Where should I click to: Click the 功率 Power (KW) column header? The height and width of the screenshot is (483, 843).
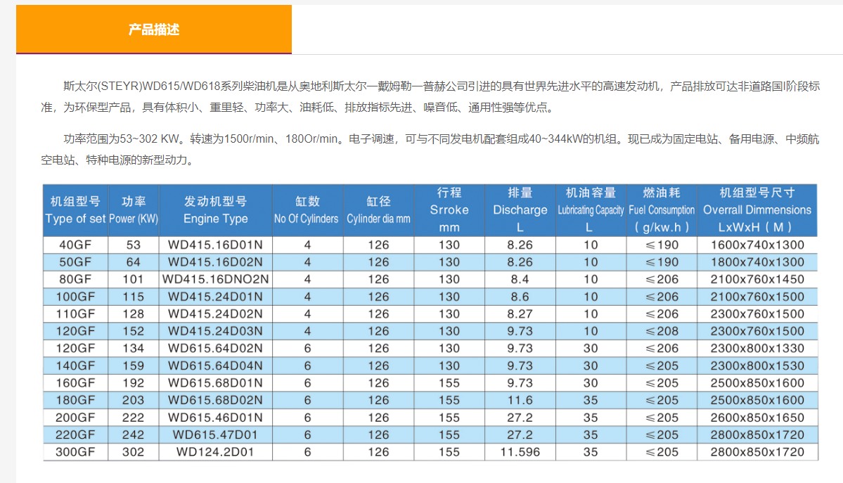tap(134, 210)
